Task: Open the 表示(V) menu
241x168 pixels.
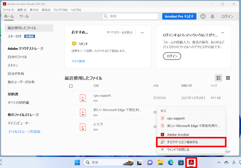Action: tap(34, 10)
